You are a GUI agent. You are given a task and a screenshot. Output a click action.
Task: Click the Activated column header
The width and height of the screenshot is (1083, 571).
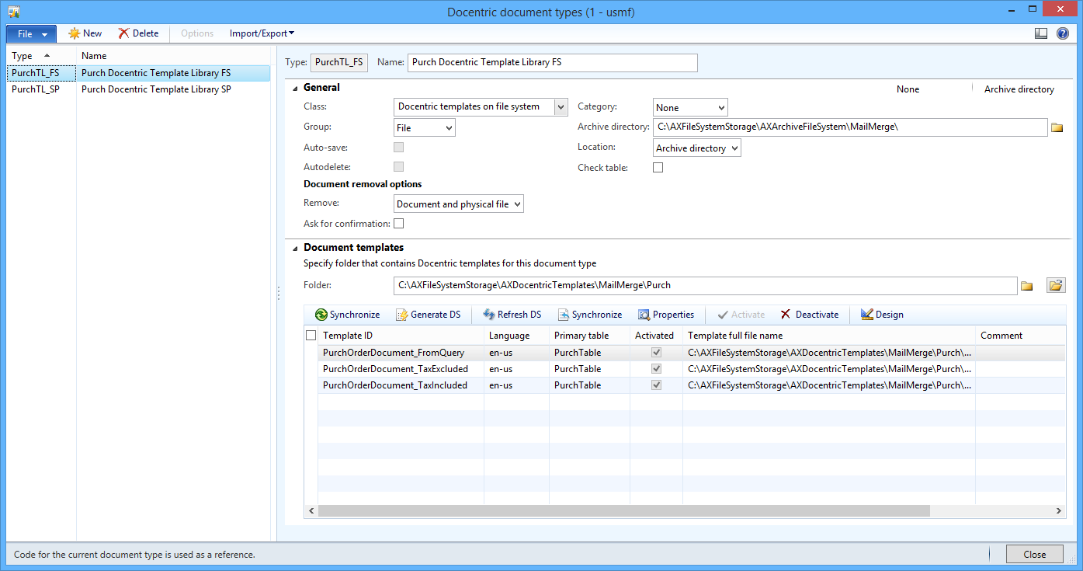click(x=656, y=336)
